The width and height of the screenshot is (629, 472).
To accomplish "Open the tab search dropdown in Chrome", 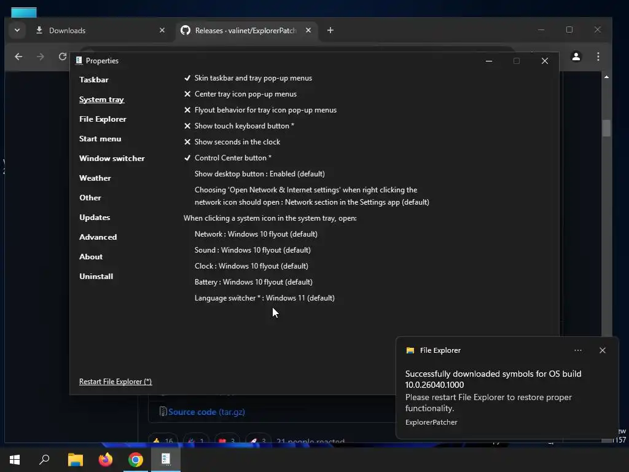I will 17,30.
